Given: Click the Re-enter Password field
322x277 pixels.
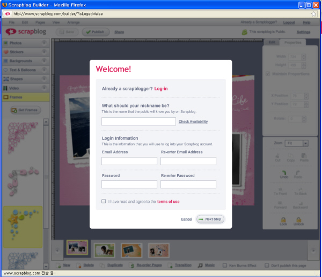Looking at the screenshot, I should point(188,184).
